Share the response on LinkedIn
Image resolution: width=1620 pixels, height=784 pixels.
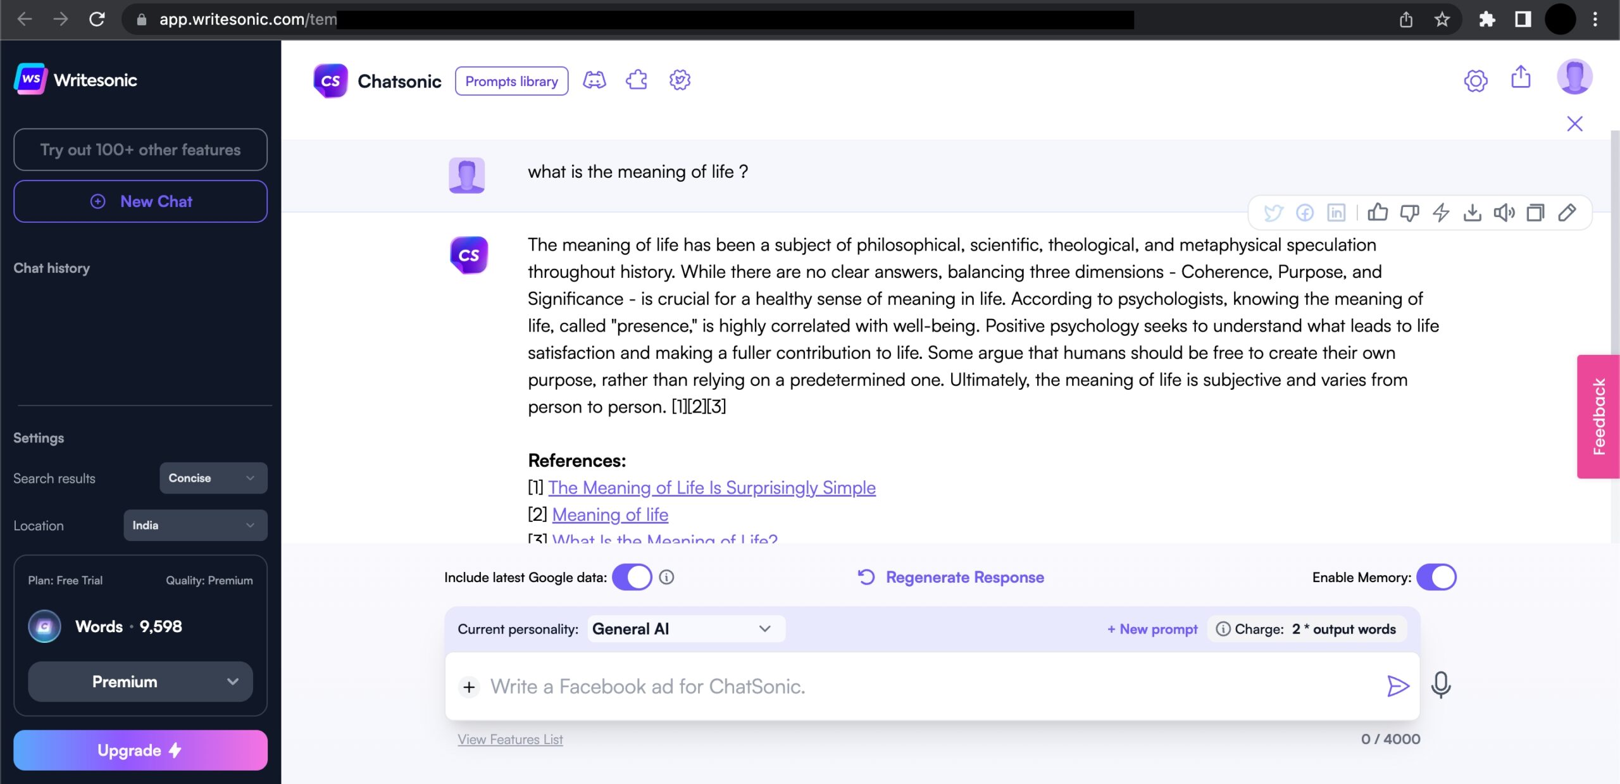[1336, 213]
